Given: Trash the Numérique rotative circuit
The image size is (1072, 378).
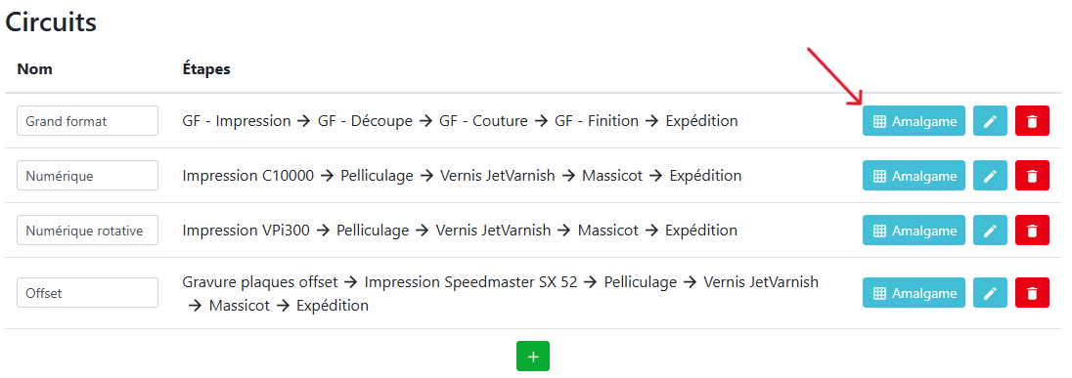Looking at the screenshot, I should pos(1032,230).
